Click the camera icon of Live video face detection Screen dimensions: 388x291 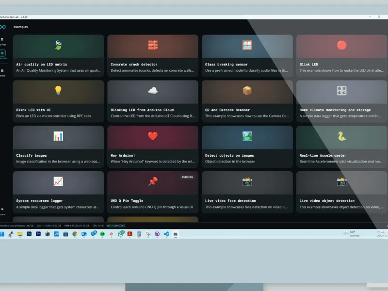coord(247,182)
